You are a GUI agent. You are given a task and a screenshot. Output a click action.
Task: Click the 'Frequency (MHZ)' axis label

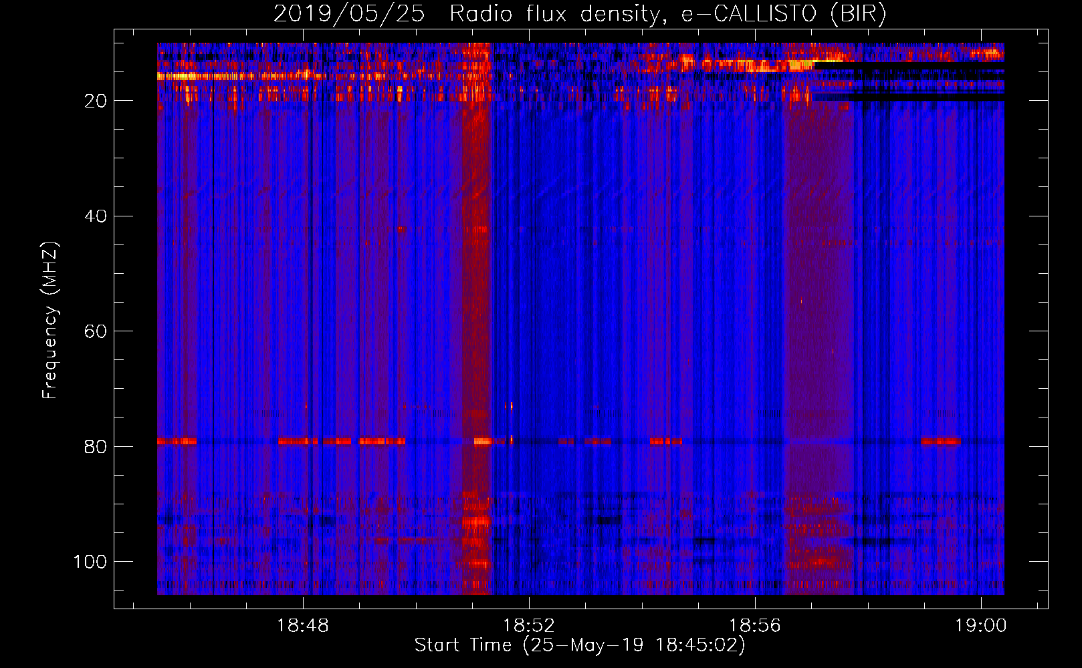pyautogui.click(x=50, y=321)
